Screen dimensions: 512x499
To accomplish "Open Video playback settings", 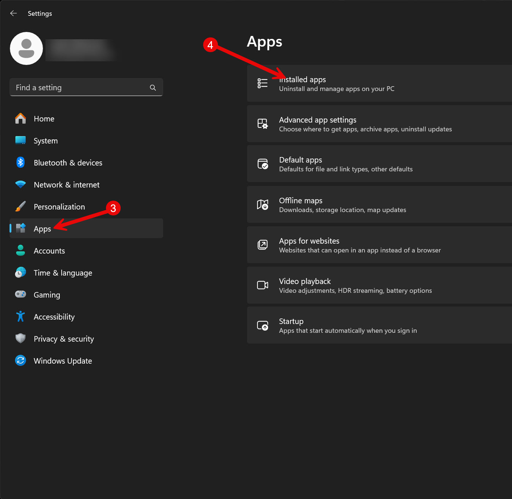I will point(380,285).
